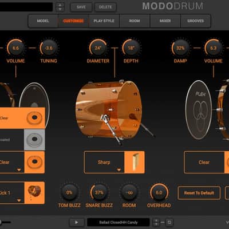This screenshot has height=229, width=229.
Task: Choose the Coated gray drum head option
Action: tap(22, 140)
